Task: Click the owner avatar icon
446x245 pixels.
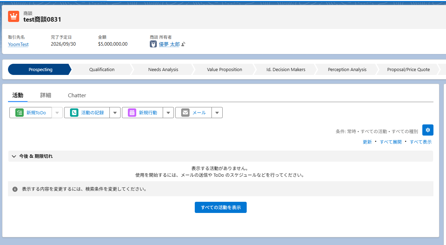Action: [153, 44]
